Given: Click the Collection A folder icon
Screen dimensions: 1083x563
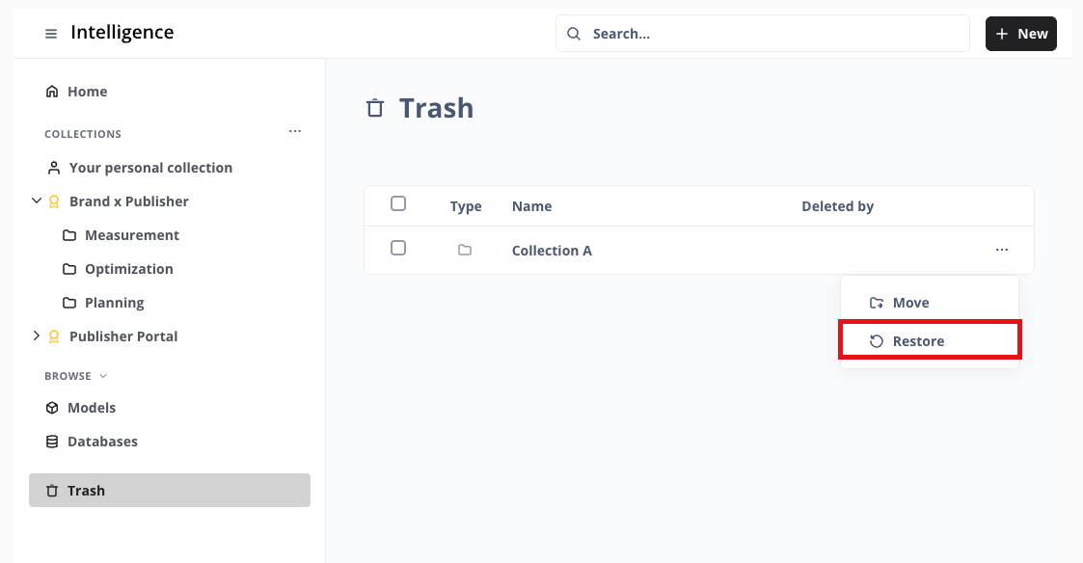Looking at the screenshot, I should pos(465,250).
